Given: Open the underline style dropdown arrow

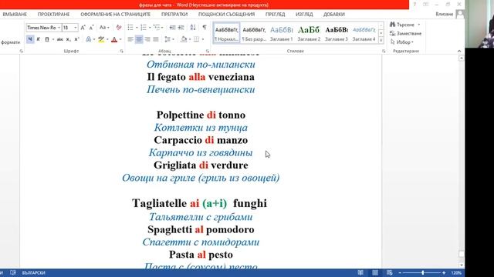Looking at the screenshot, I should click(x=53, y=39).
